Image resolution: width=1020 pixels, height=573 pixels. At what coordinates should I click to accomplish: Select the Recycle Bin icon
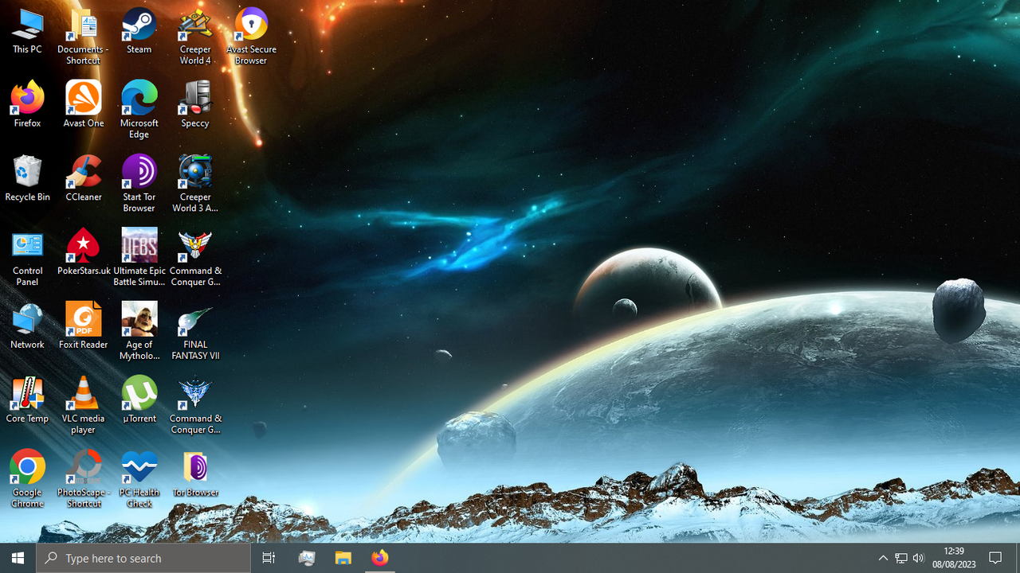(27, 178)
